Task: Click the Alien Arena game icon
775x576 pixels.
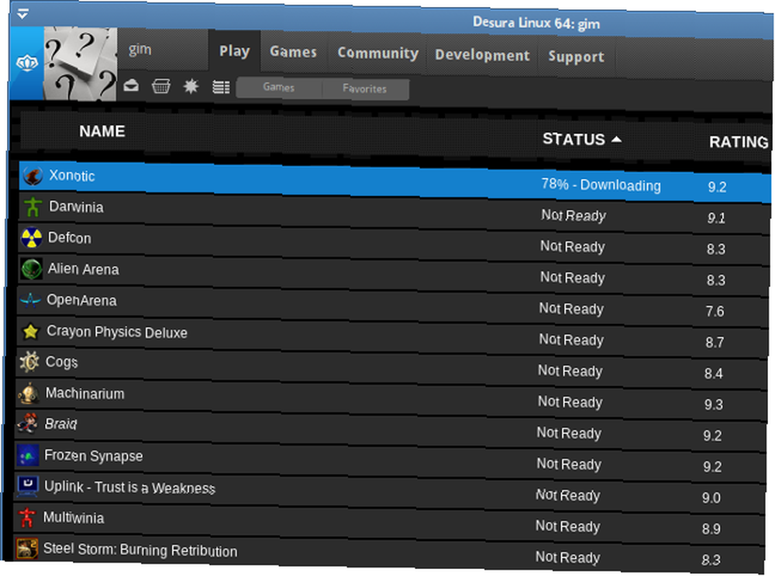Action: click(31, 269)
